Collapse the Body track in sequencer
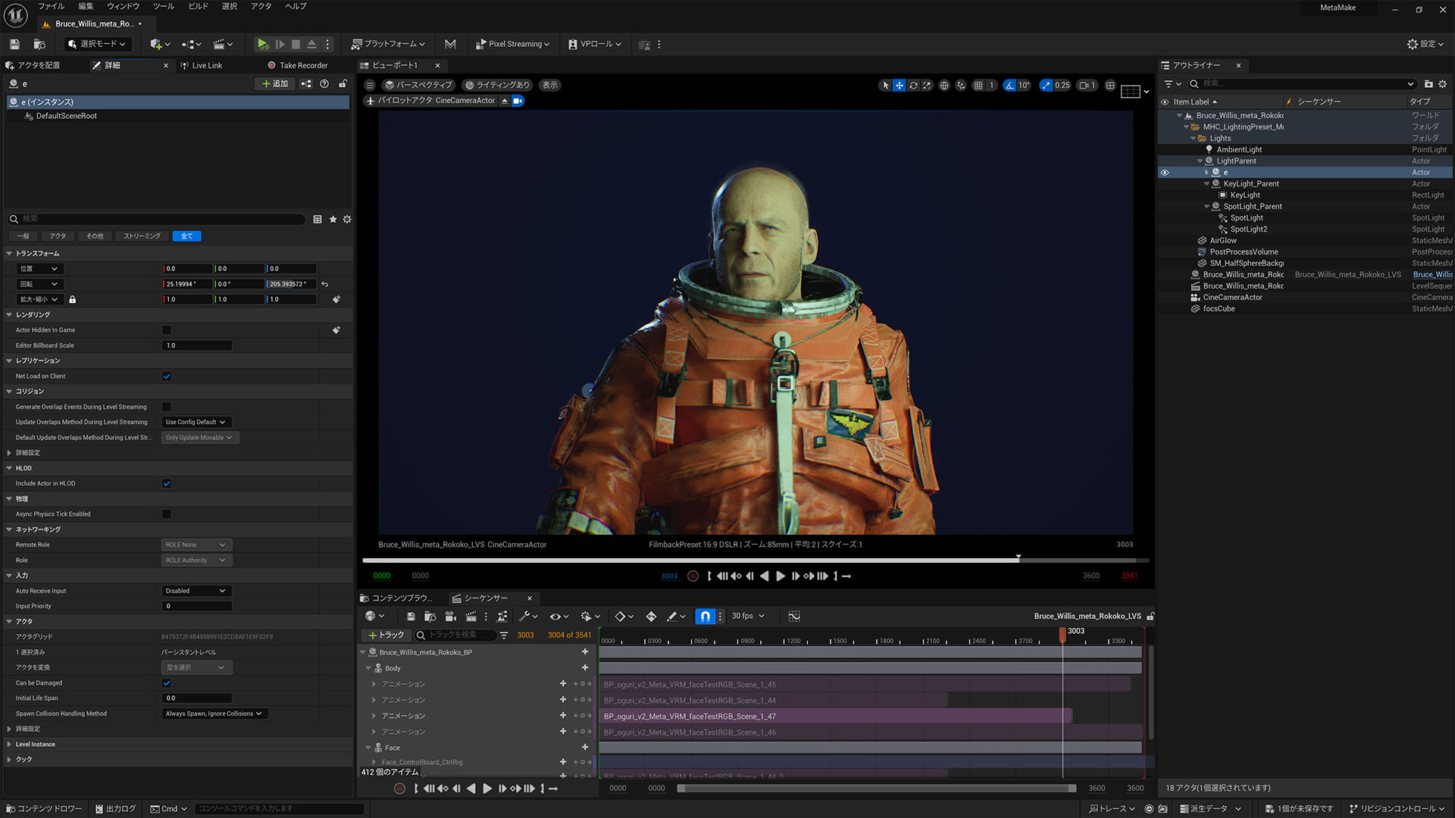This screenshot has height=818, width=1455. [369, 668]
